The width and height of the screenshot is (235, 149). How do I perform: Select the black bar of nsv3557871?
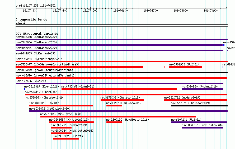[x=199, y=106]
